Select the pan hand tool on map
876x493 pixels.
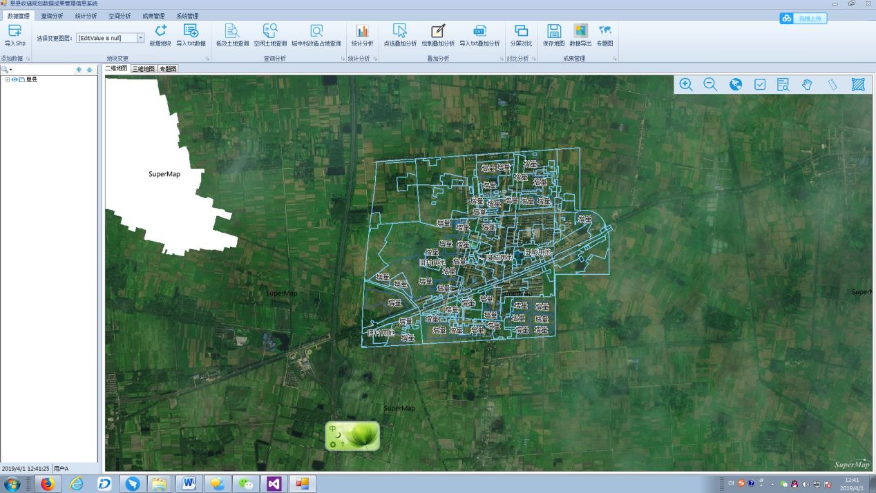pyautogui.click(x=807, y=84)
